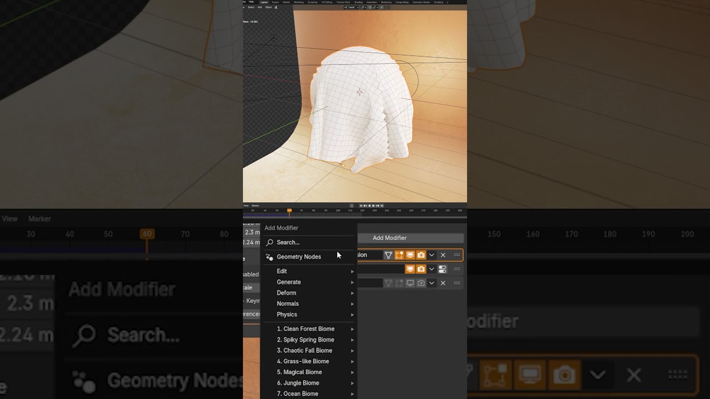Toggle on-cage icon on the third modifier row
The image size is (710, 399).
click(x=388, y=283)
